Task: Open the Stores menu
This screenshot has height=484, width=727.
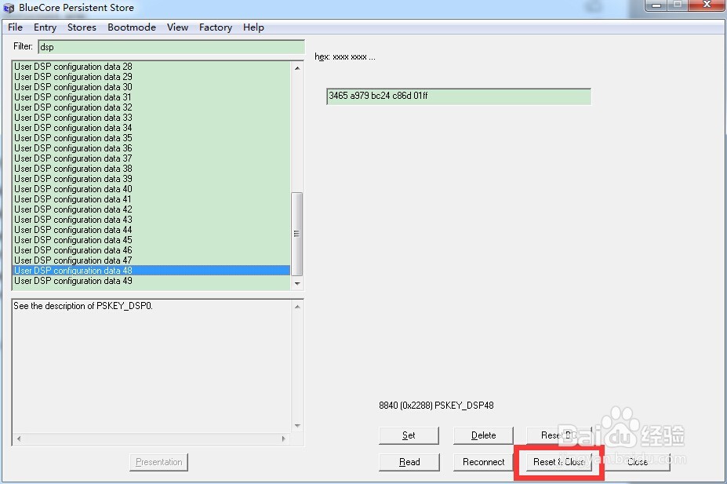Action: 82,27
